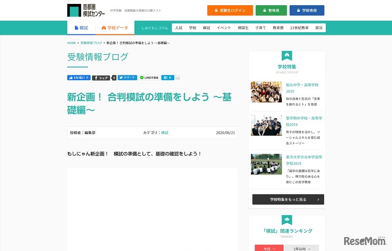392x251 pixels.
Task: Select the 今月 ranking period
Action: [267, 248]
